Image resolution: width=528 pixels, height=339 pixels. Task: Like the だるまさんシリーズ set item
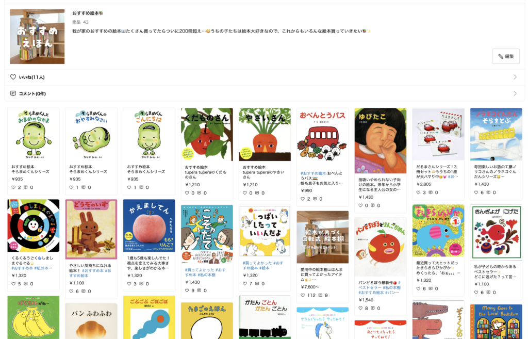(x=419, y=192)
